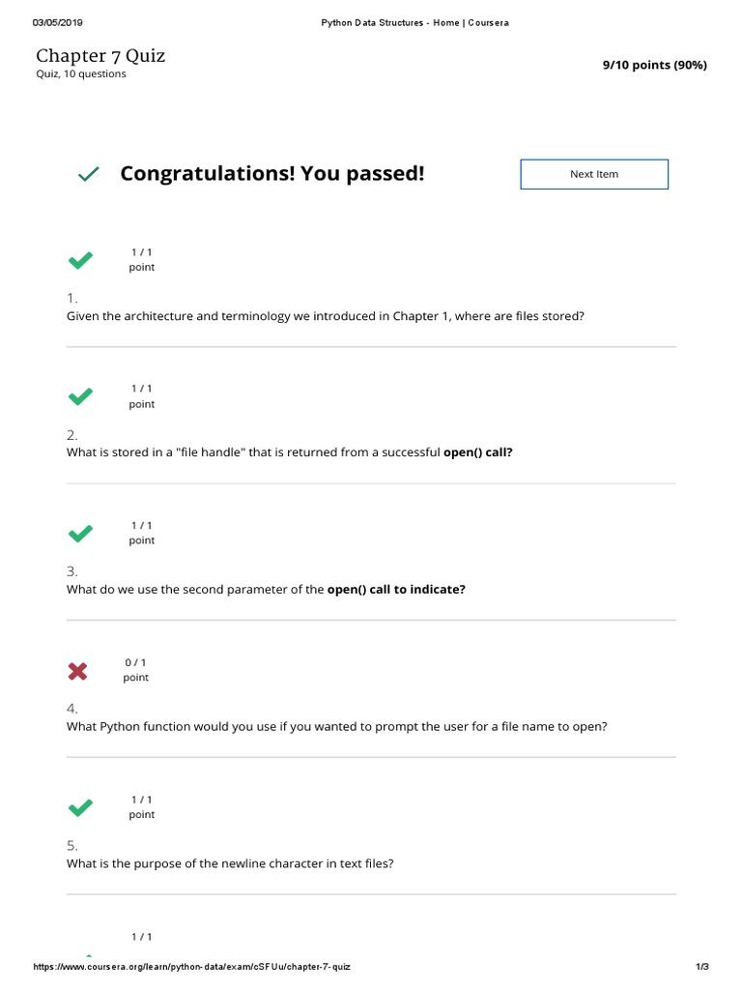This screenshot has width=742, height=990.
Task: Click the Congratulations! You passed! message
Action: tap(271, 174)
